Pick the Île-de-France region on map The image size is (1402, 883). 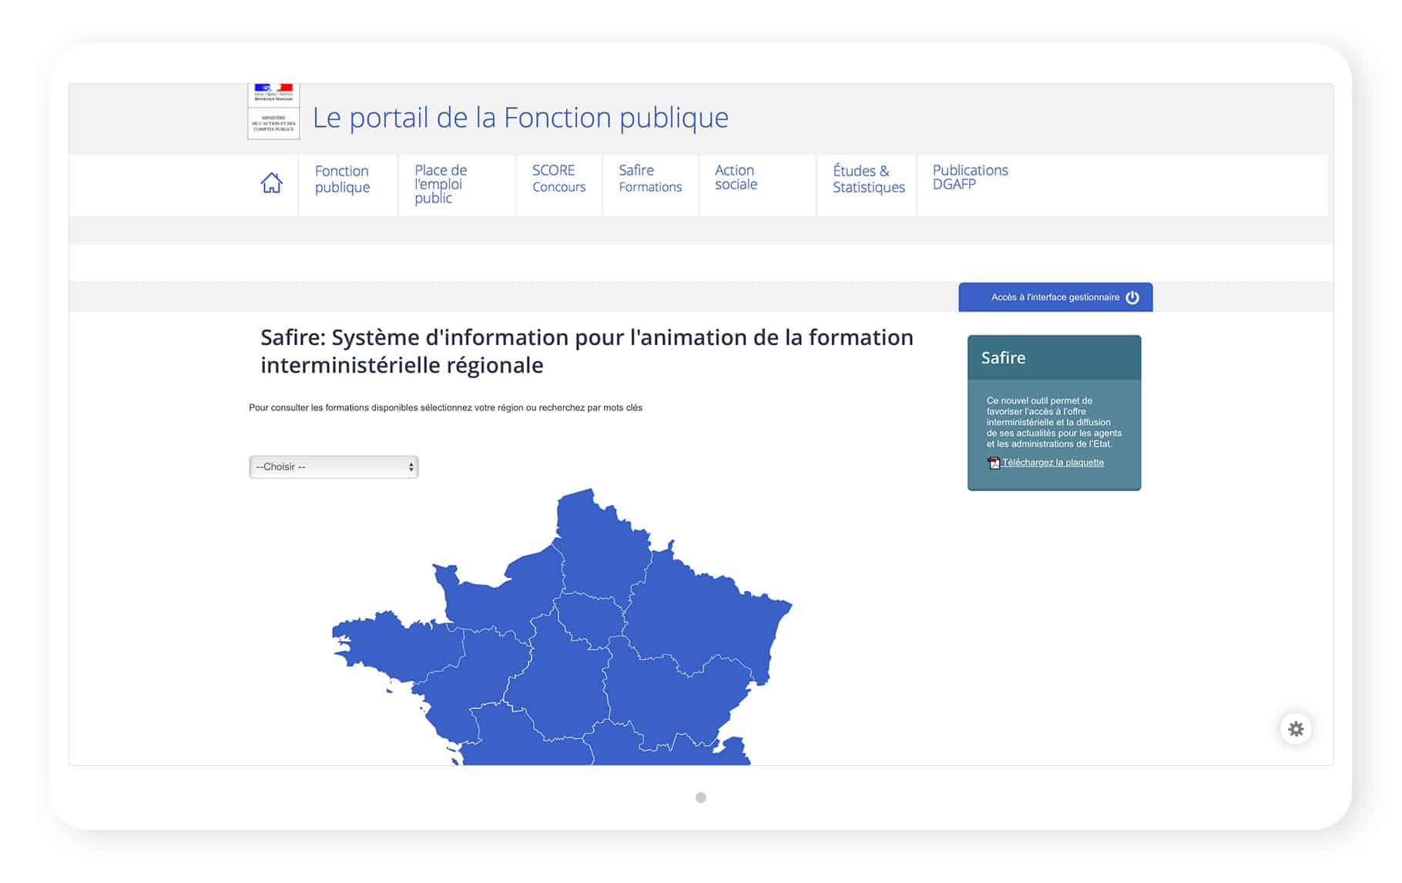coord(589,618)
